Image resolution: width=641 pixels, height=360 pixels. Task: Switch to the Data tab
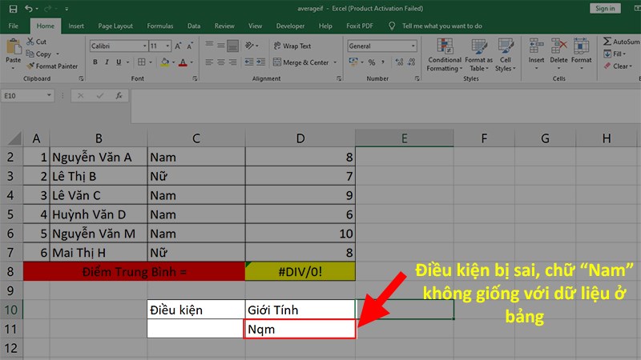[194, 26]
